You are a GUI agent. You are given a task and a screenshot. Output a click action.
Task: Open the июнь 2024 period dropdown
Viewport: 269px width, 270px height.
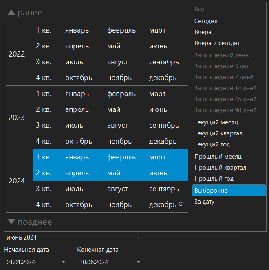pyautogui.click(x=139, y=237)
